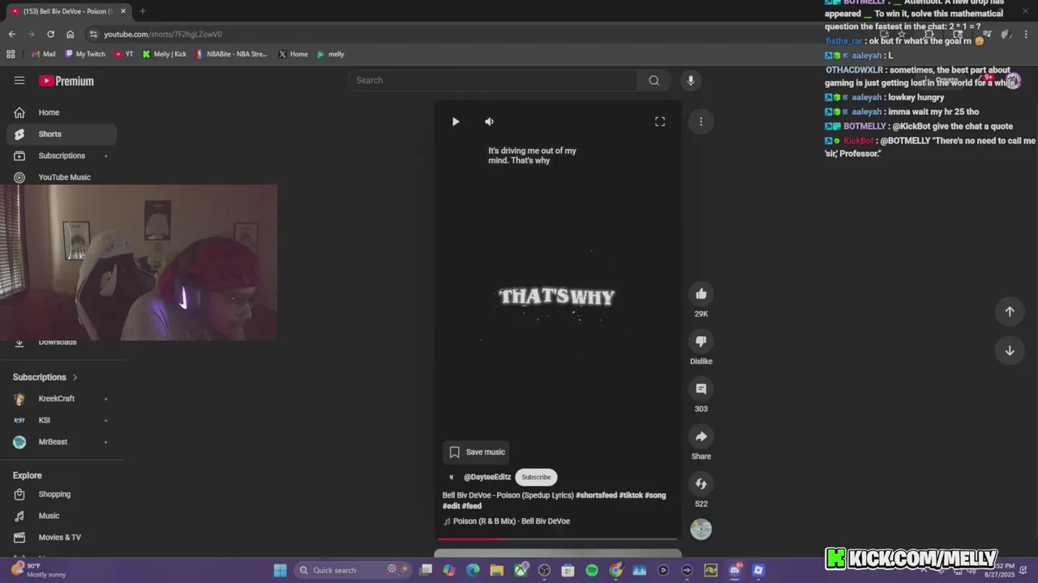The image size is (1038, 583).
Task: Click the search magnifier button
Action: (654, 80)
